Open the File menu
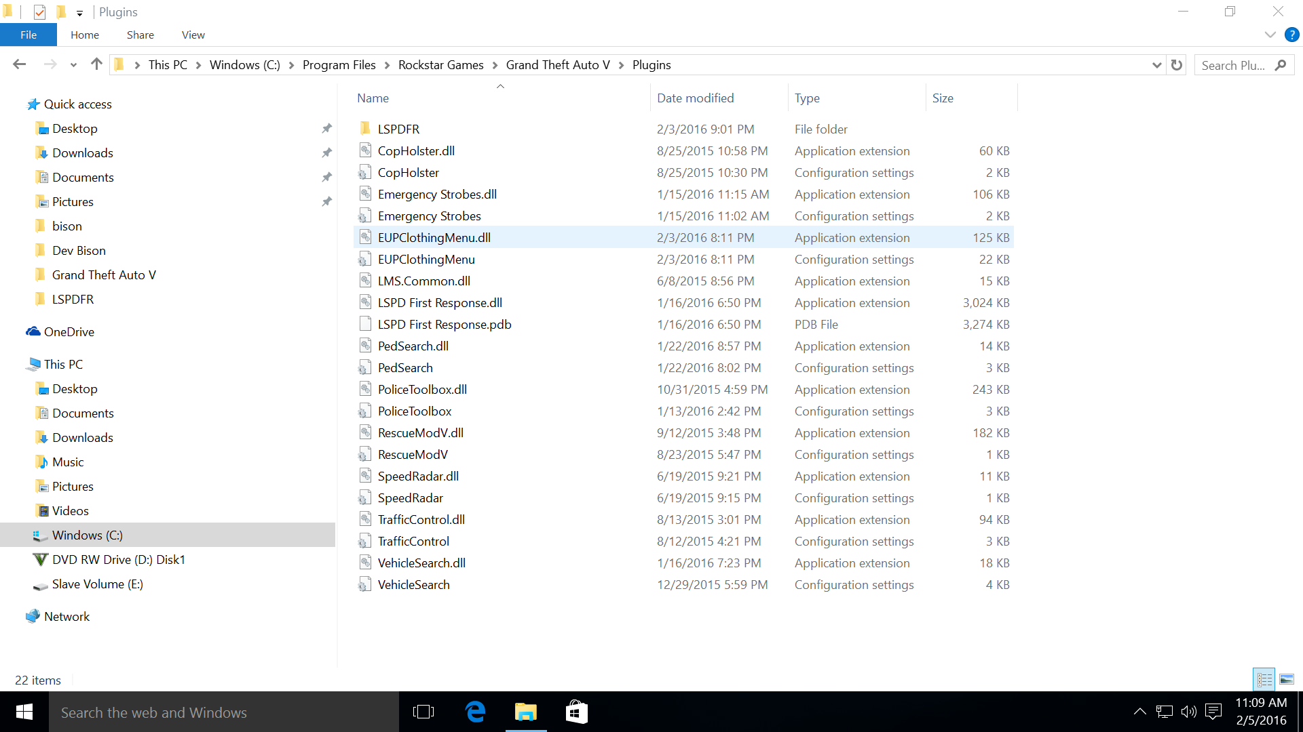Image resolution: width=1303 pixels, height=732 pixels. point(29,35)
